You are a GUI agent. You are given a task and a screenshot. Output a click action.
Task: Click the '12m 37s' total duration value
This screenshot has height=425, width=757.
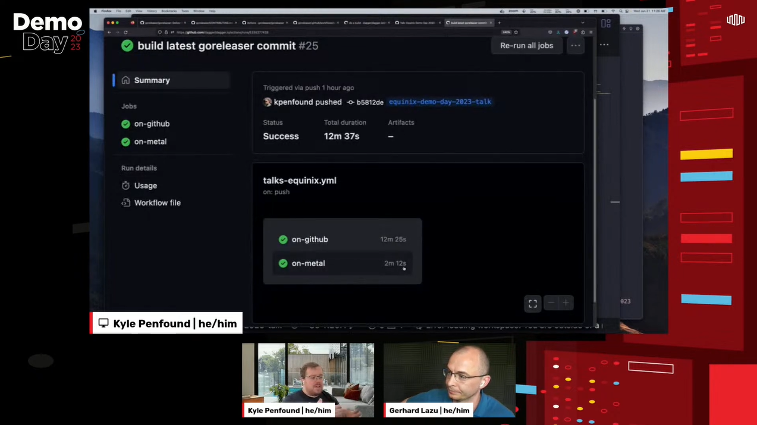pyautogui.click(x=341, y=136)
